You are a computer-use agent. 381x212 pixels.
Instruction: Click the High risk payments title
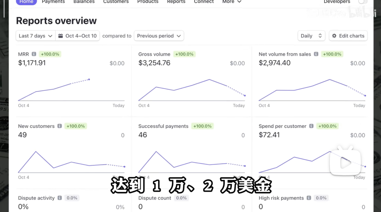click(281, 198)
